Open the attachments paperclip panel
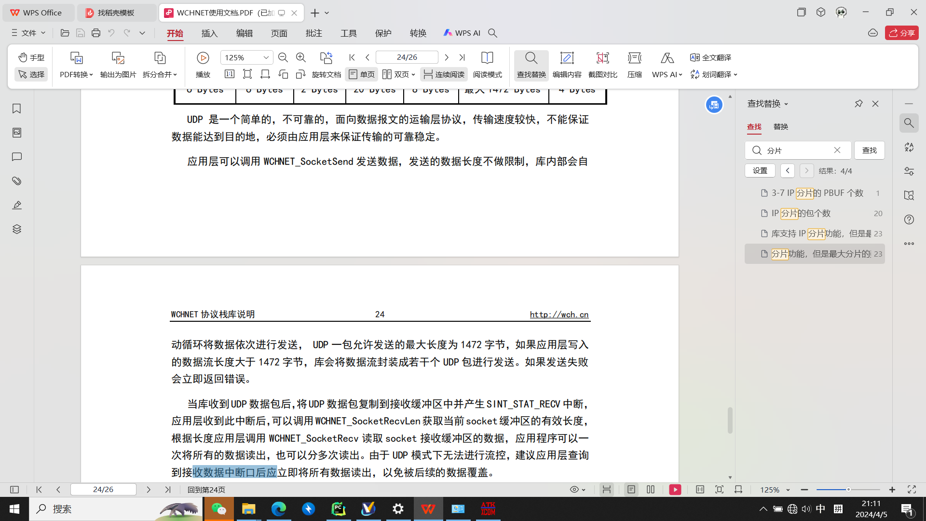 point(17,181)
